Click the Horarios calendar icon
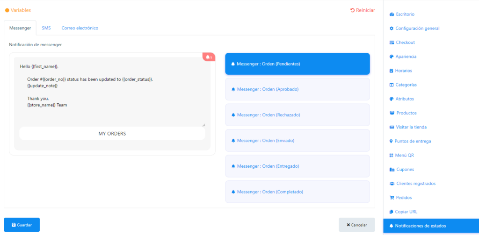479x235 pixels. [392, 71]
